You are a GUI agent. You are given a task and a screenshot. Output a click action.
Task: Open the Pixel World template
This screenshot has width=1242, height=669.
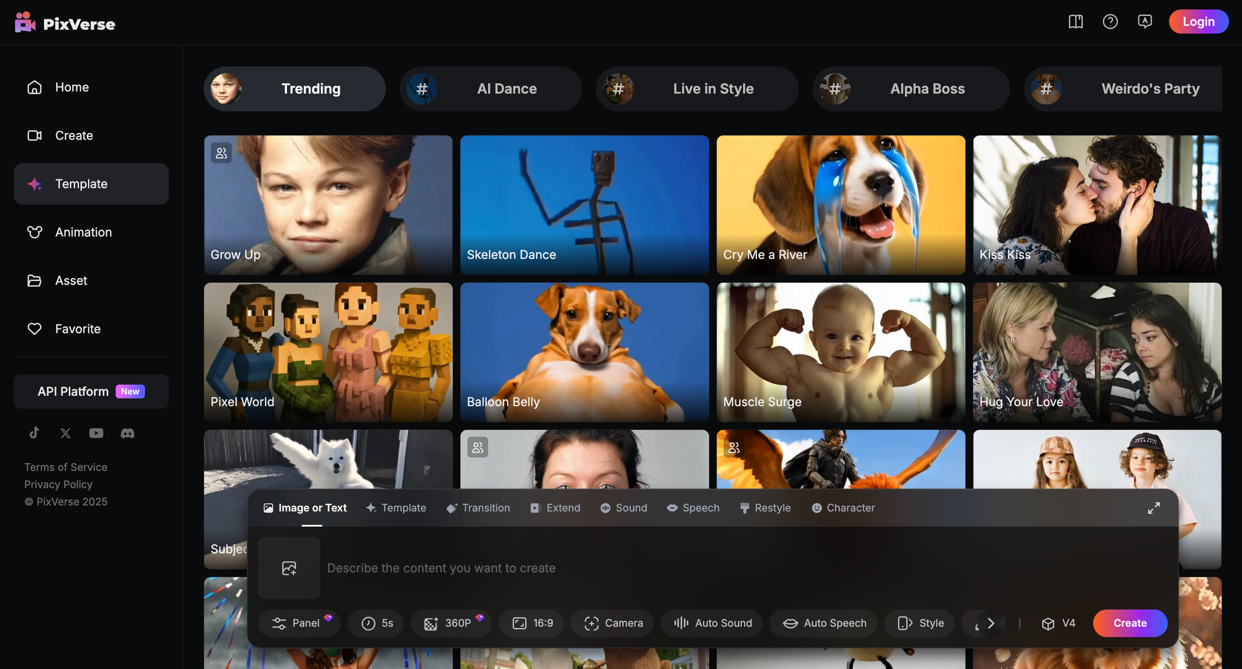(x=329, y=352)
